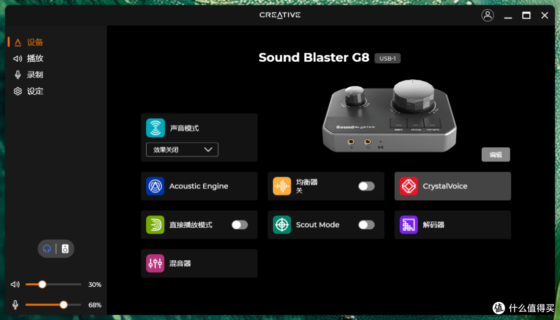This screenshot has height=320, width=560.
Task: Expand the 效果关闭 sound mode dropdown
Action: [182, 150]
